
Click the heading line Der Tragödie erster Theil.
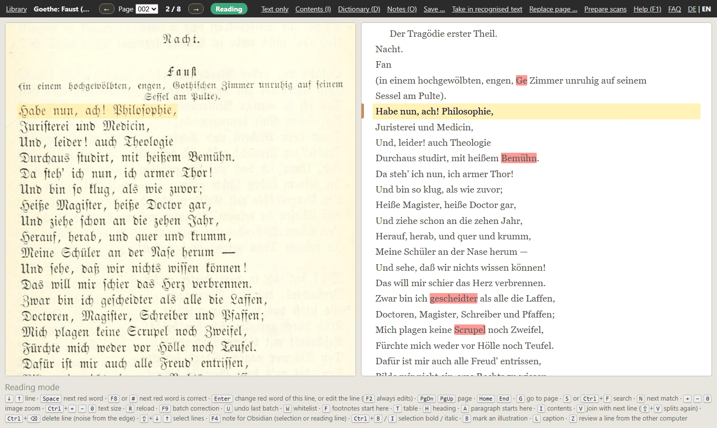coord(444,34)
